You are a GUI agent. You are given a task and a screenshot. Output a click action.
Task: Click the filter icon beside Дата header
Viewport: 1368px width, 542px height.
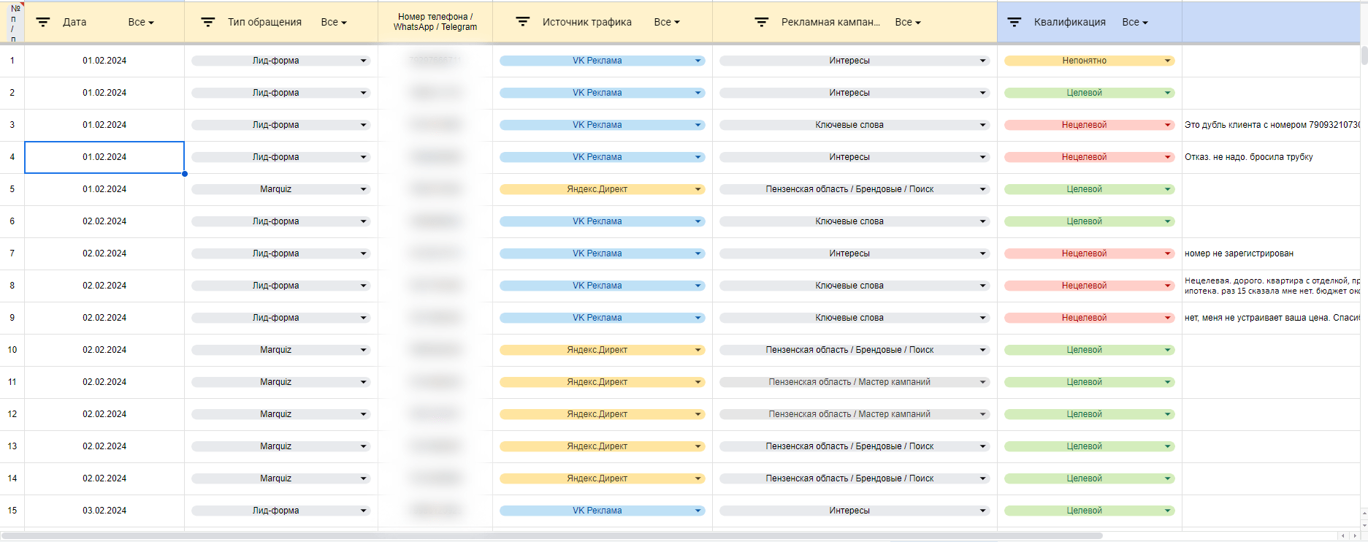(43, 23)
